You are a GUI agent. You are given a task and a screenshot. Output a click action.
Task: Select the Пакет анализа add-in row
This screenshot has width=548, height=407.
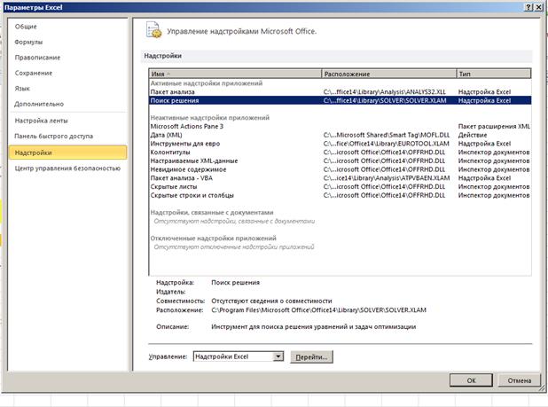[x=340, y=92]
